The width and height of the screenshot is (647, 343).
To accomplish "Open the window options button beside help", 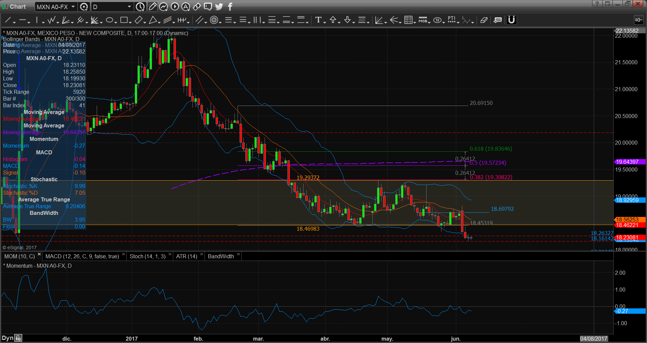I will click(607, 4).
